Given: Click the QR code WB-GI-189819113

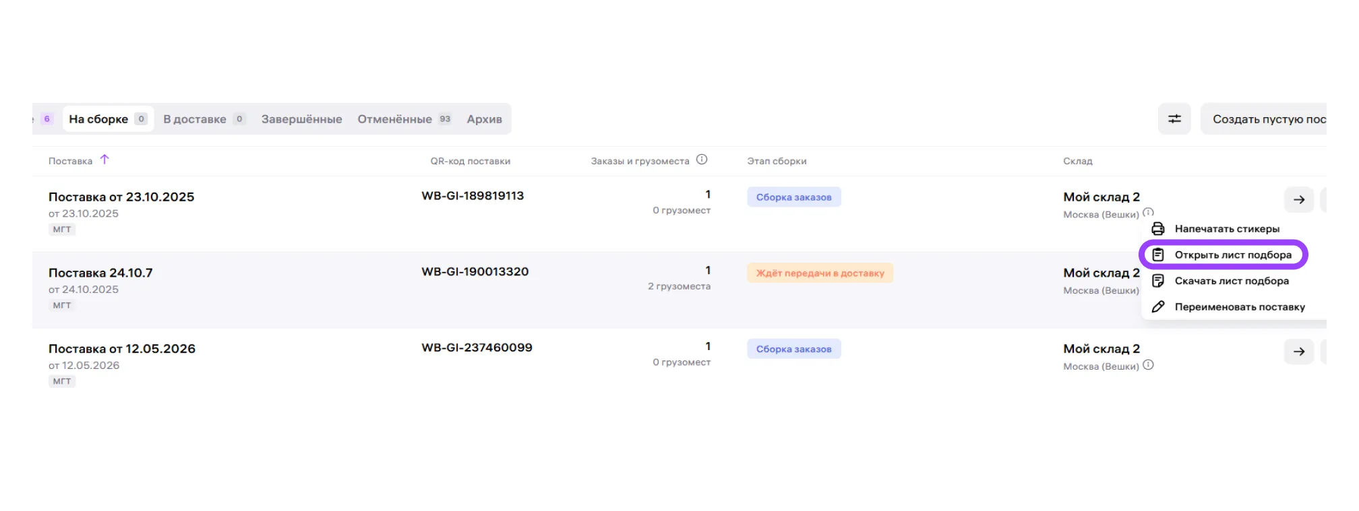Looking at the screenshot, I should point(473,196).
